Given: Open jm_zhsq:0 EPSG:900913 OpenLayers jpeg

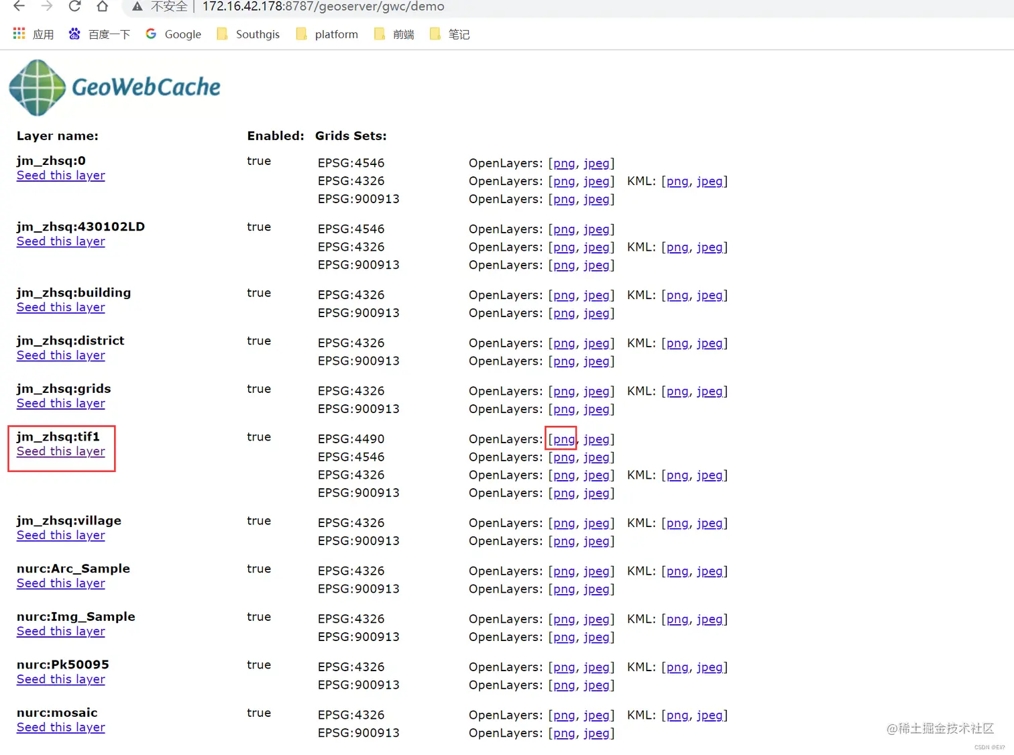Looking at the screenshot, I should coord(596,200).
